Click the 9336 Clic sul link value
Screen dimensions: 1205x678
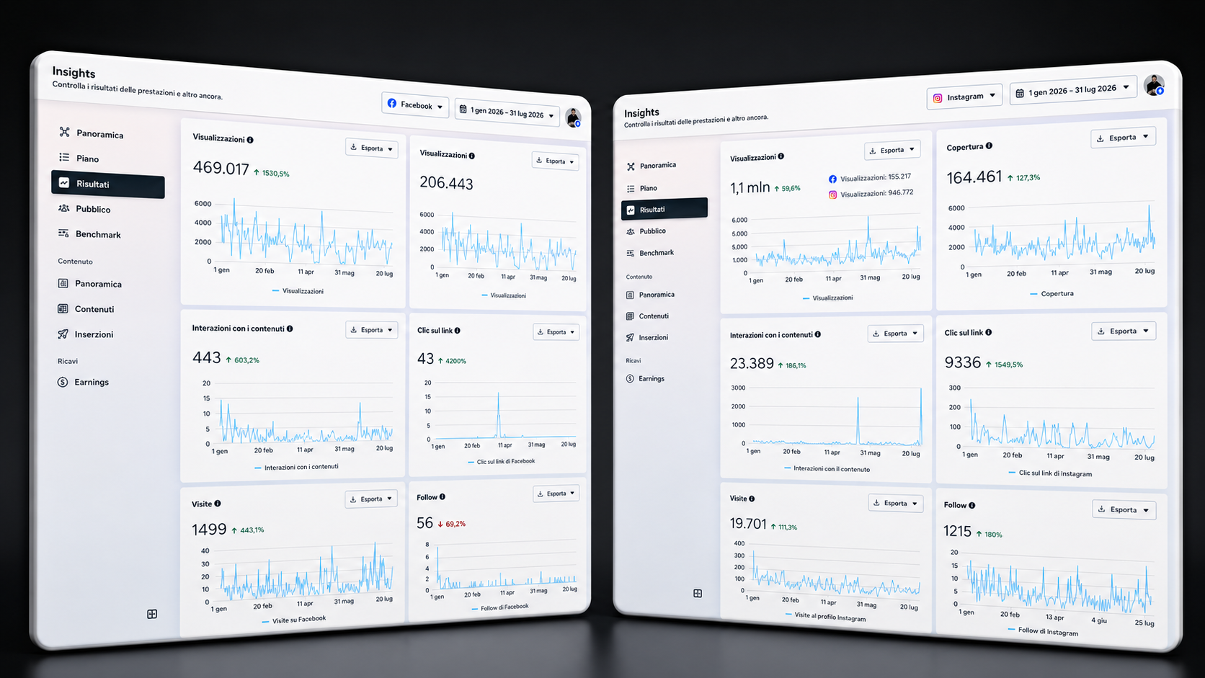click(x=962, y=362)
